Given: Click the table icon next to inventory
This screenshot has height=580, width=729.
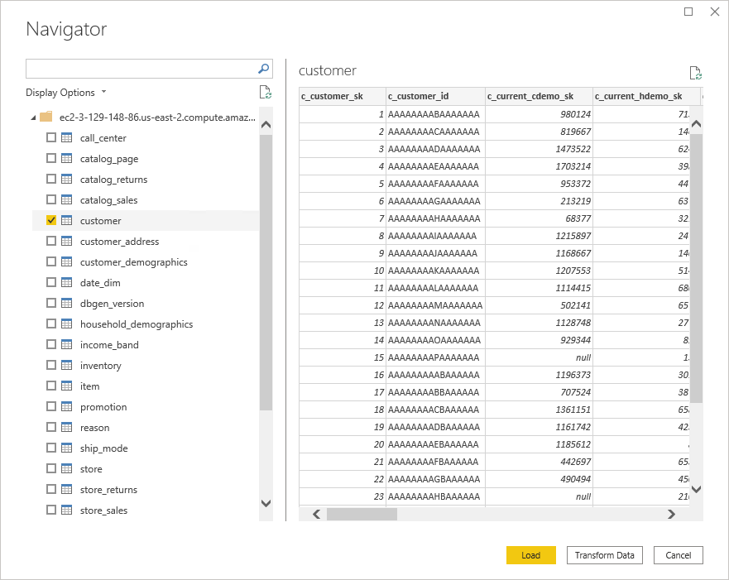Looking at the screenshot, I should click(x=69, y=365).
